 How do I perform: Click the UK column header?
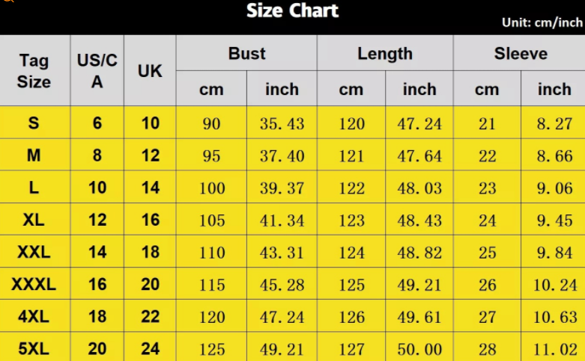[150, 71]
